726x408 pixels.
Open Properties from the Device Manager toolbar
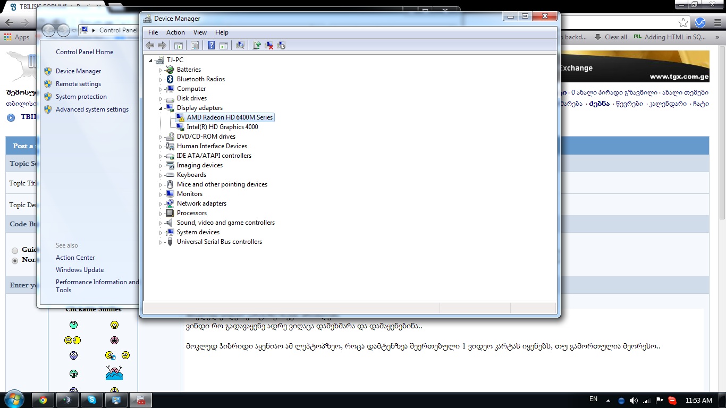[x=195, y=46]
